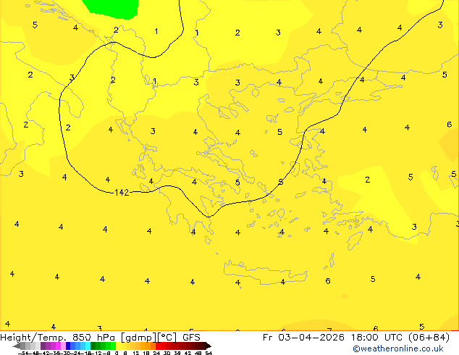Select the 'Fr 03-04-2026' forecast date text
459x355 pixels.
(x=303, y=338)
